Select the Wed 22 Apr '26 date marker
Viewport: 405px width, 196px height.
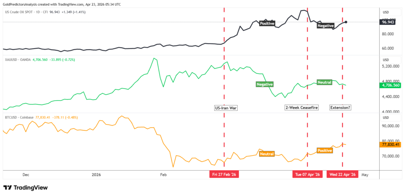342,175
